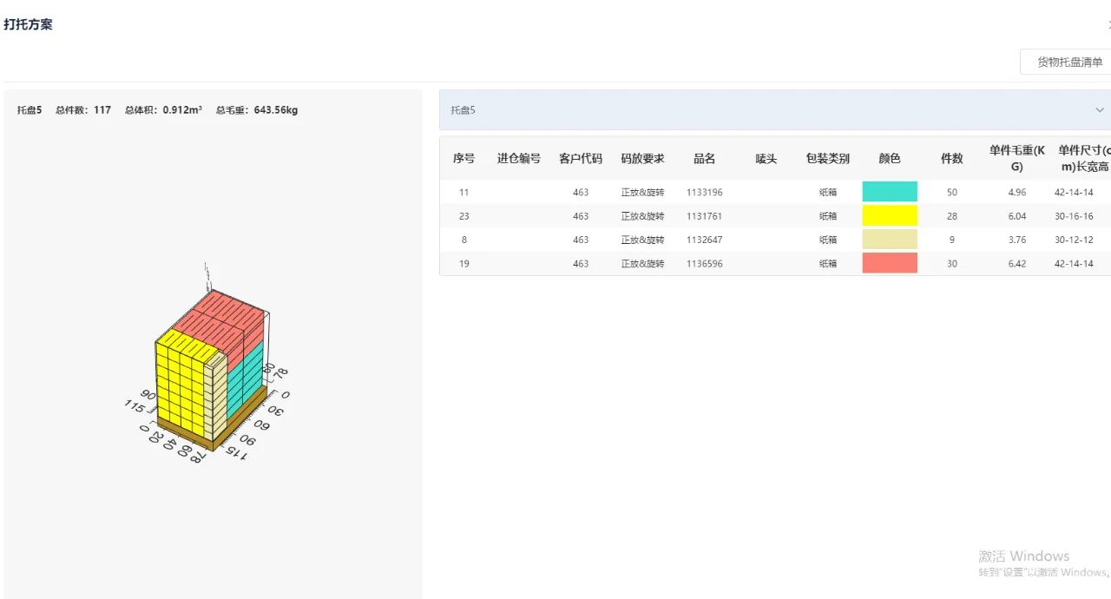Select product name 1133196
This screenshot has width=1111, height=599.
(705, 193)
